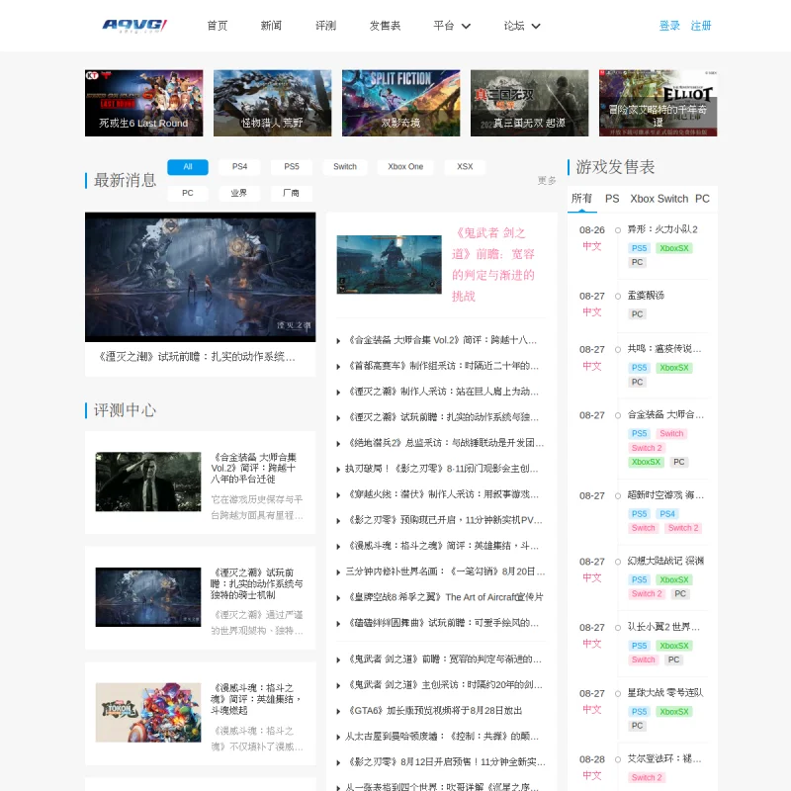Click the 更多 link for latest news
This screenshot has height=791, width=791.
547,180
